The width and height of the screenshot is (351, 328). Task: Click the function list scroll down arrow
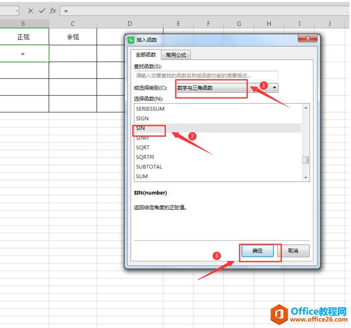point(306,178)
